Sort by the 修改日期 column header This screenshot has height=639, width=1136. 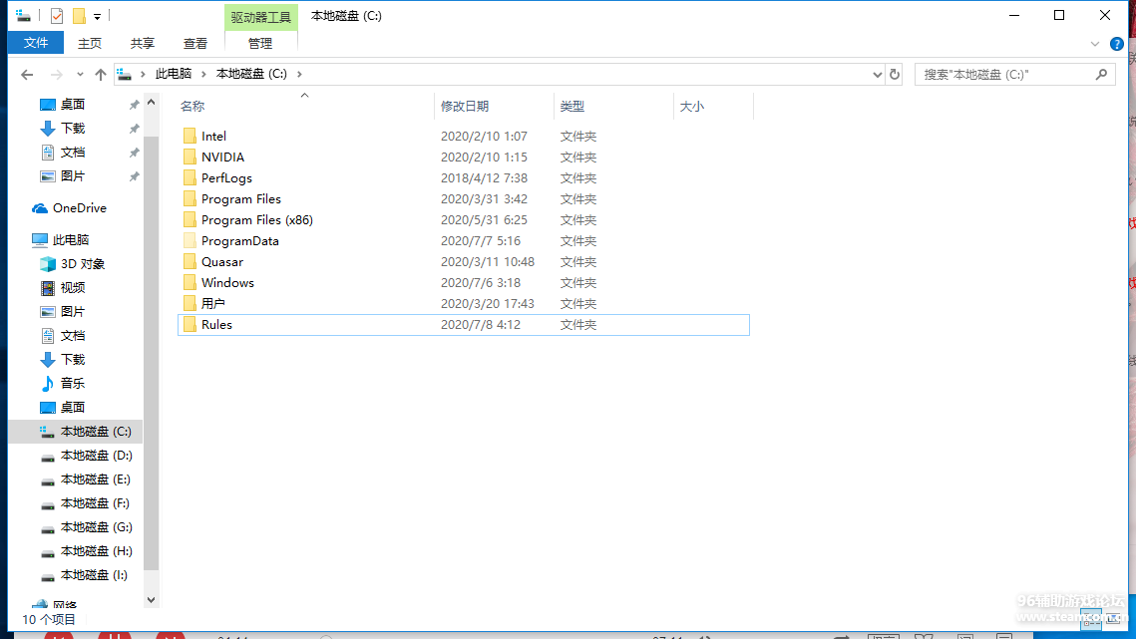(465, 107)
